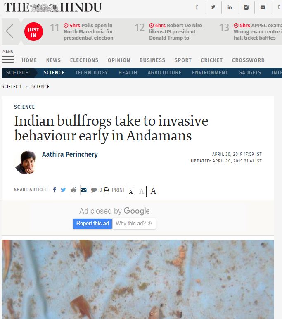The width and height of the screenshot is (282, 319).
Task: Open the Elections menu item
Action: click(x=84, y=60)
